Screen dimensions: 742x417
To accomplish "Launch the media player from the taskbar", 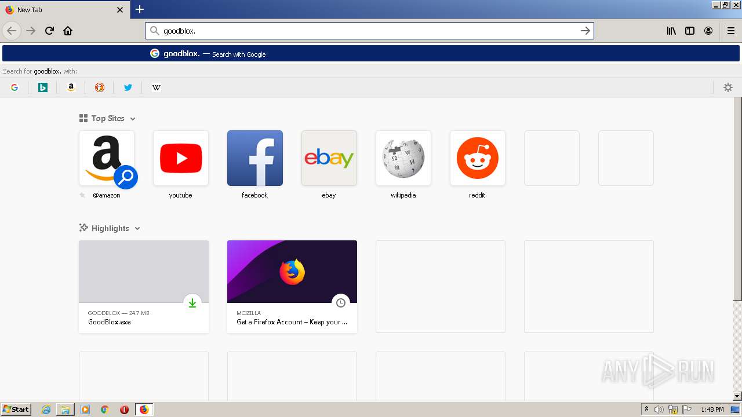I will click(x=85, y=409).
